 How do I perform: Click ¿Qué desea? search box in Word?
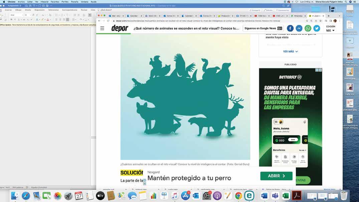pos(105,10)
